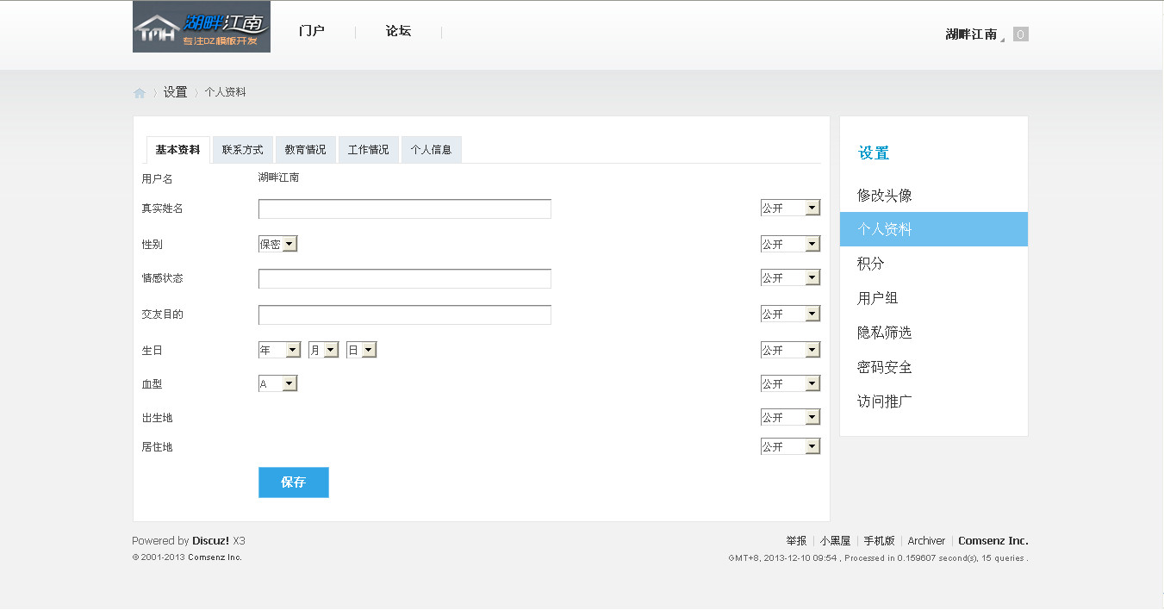The height and width of the screenshot is (610, 1164).
Task: Switch to the 基本资料 tab
Action: (x=177, y=149)
